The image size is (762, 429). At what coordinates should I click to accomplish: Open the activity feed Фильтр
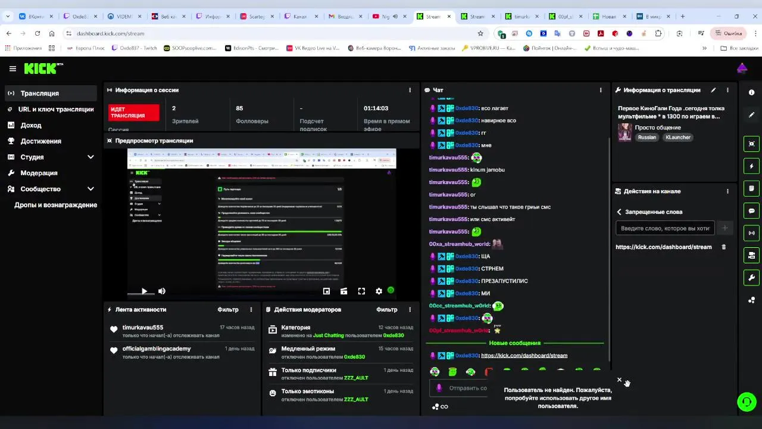click(x=228, y=310)
